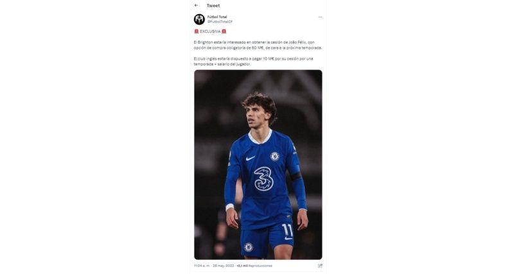Click the '3' sponsor logo on the shirt

[263, 179]
